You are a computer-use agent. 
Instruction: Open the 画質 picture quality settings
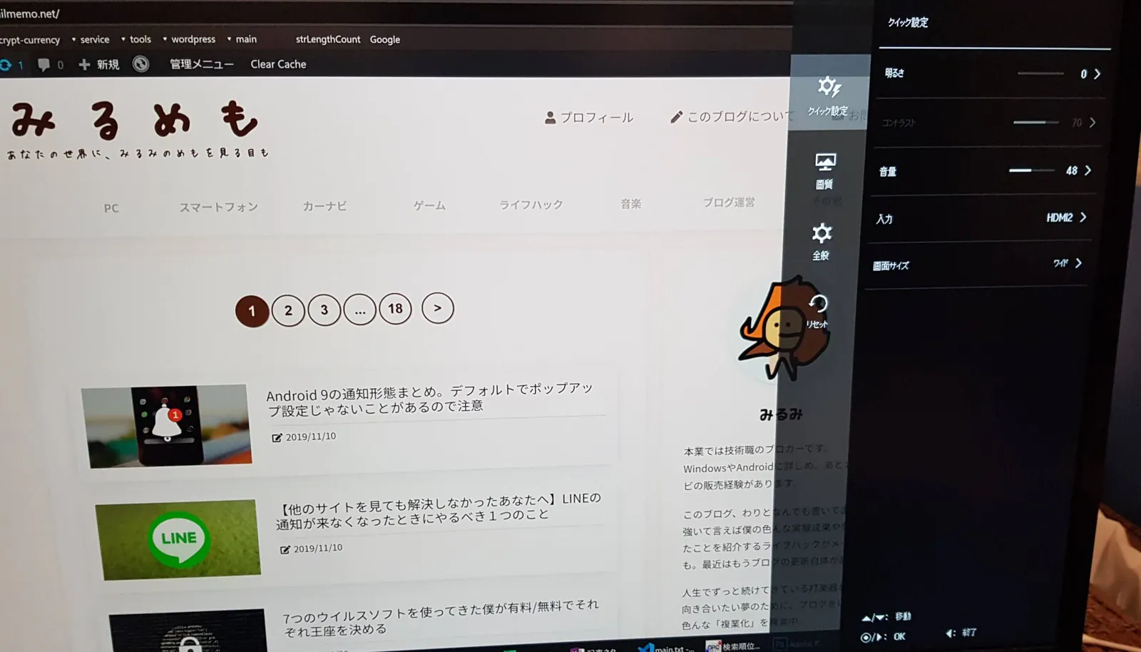pos(825,171)
